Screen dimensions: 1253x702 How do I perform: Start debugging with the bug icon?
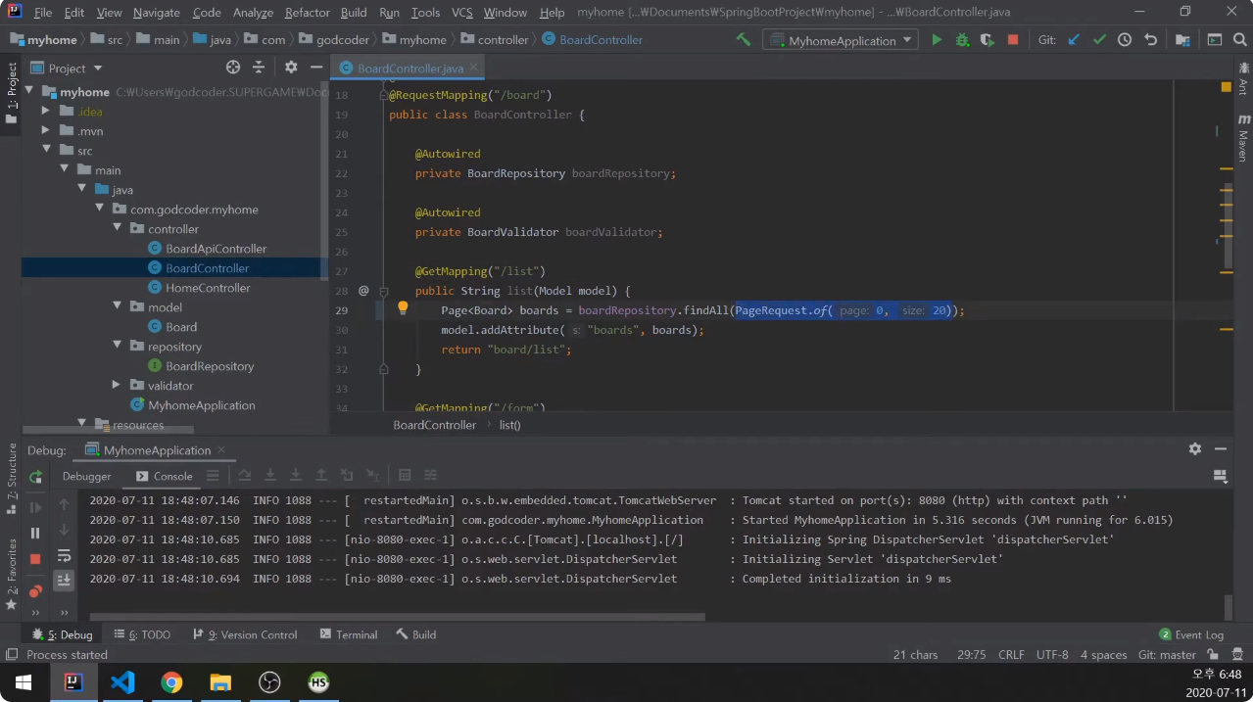962,40
